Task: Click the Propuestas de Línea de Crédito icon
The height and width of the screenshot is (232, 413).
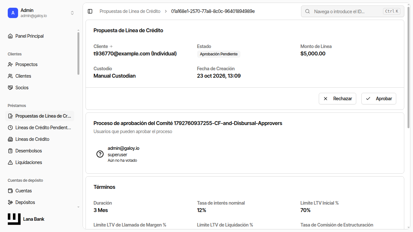Action: tap(10, 116)
